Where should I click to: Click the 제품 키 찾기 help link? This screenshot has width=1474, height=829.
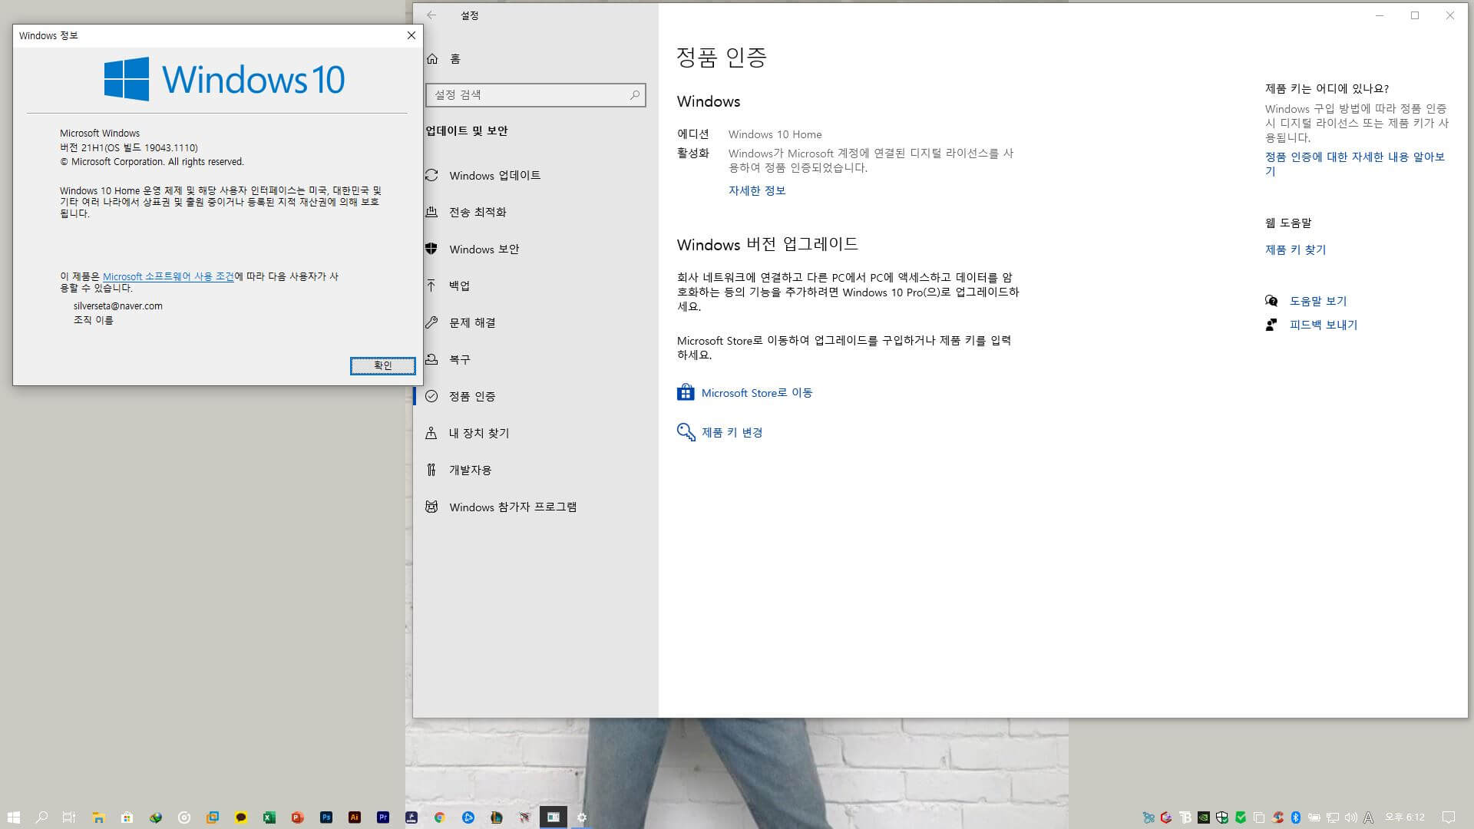[1296, 250]
